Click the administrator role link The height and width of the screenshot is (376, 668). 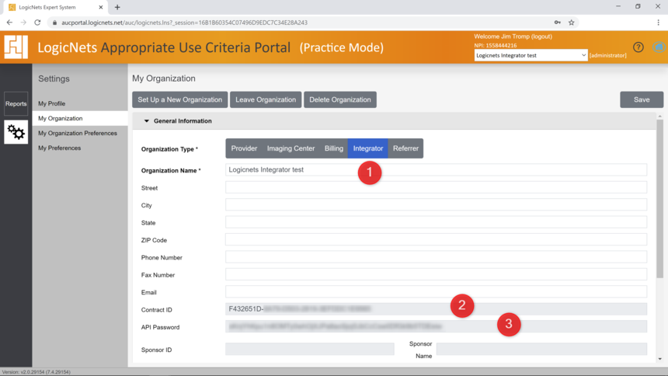point(608,55)
